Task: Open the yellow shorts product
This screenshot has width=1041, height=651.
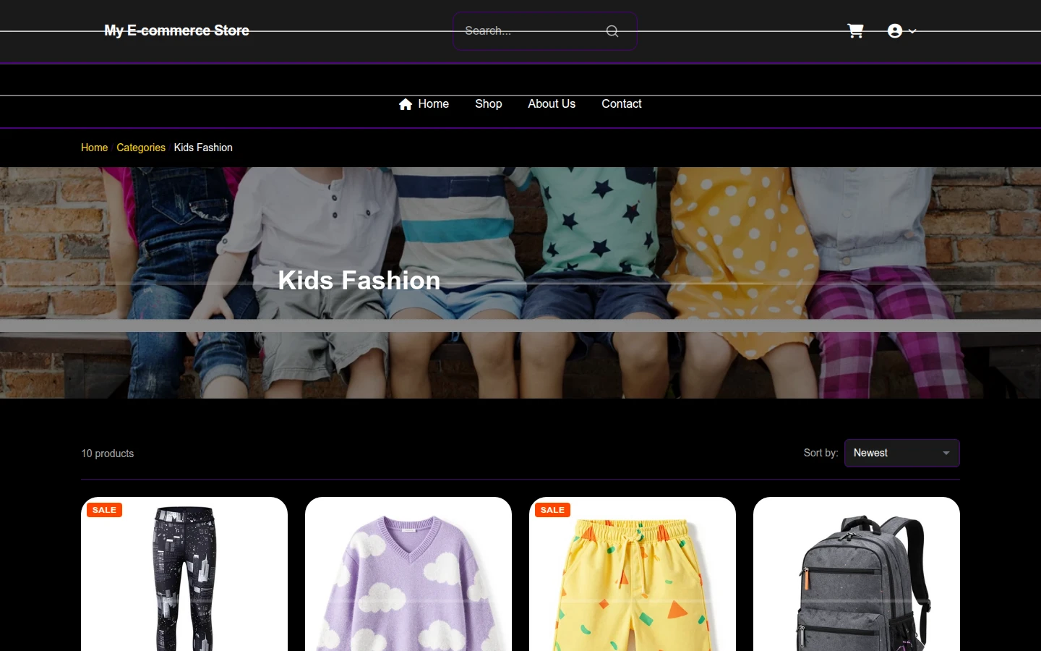Action: coord(633,574)
